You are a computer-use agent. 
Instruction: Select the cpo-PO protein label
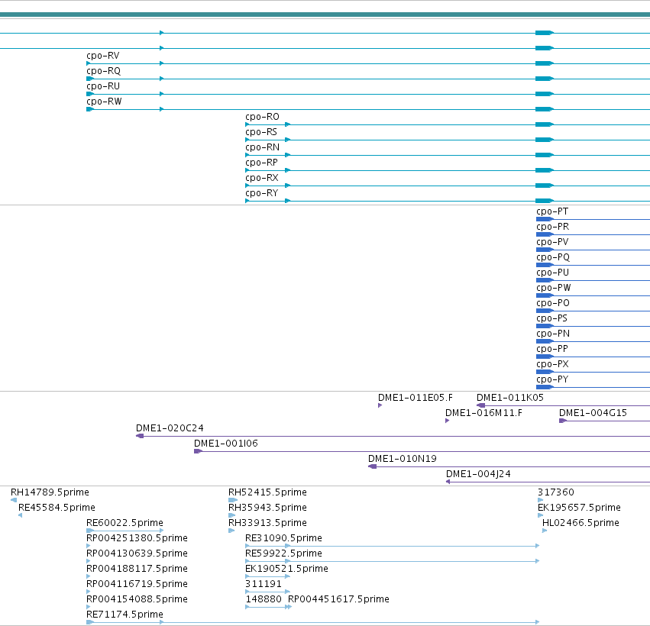pos(552,303)
